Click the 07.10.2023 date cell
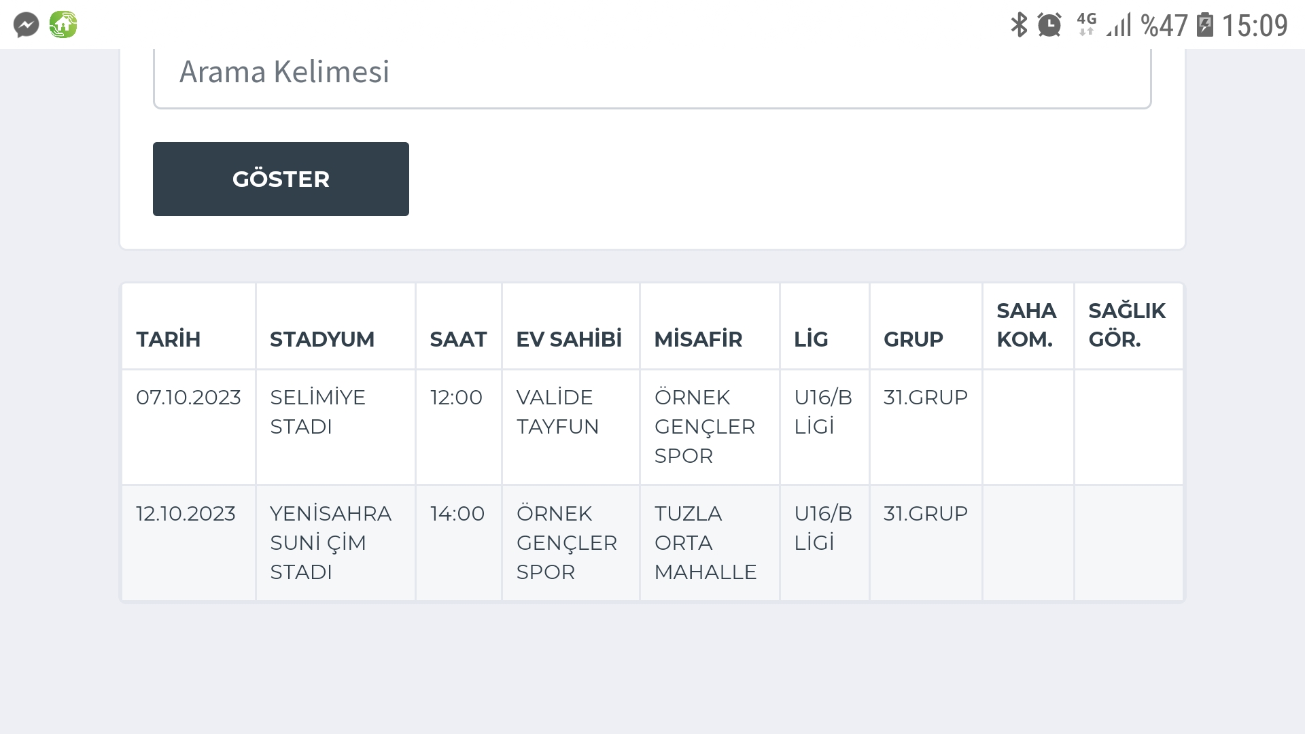 (188, 427)
